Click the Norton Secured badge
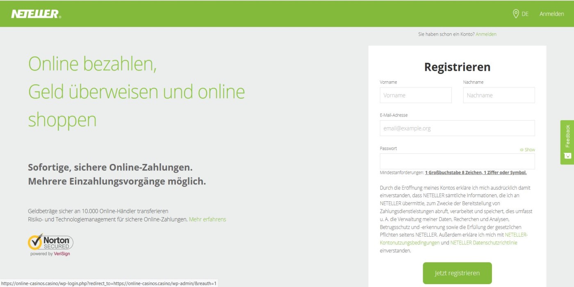This screenshot has height=287, width=574. pyautogui.click(x=50, y=245)
